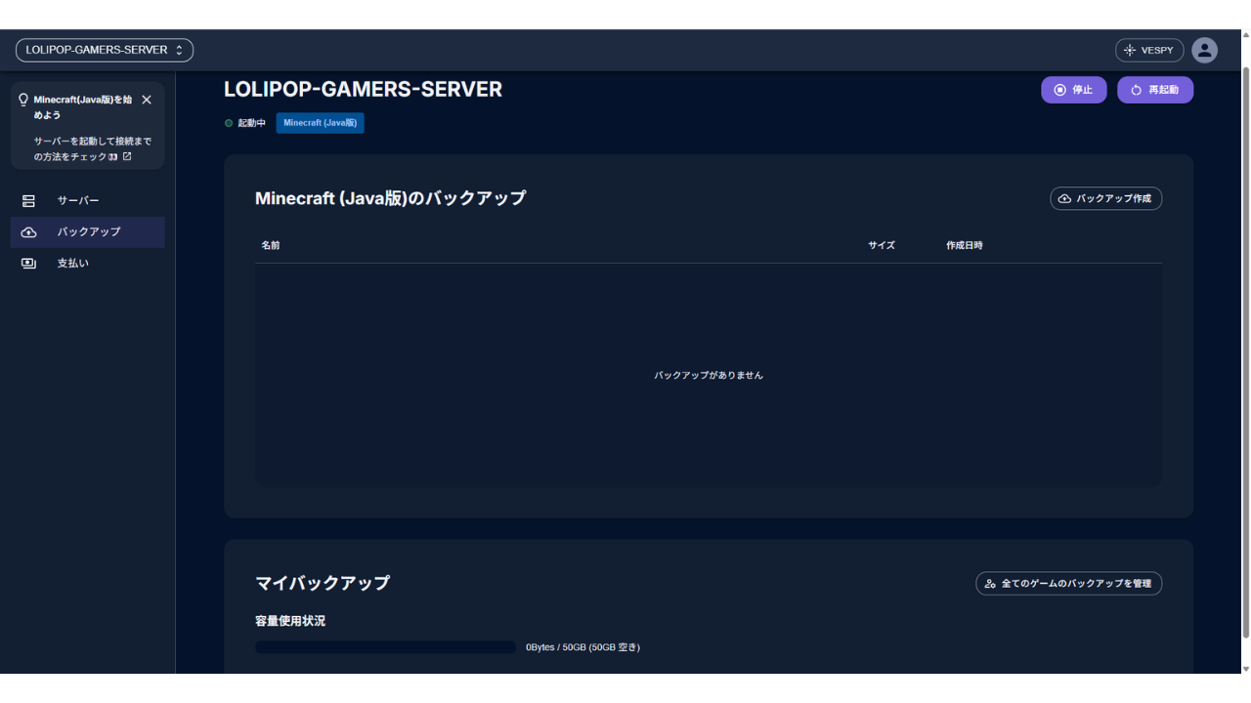Click the external link icon in tip card

click(127, 156)
